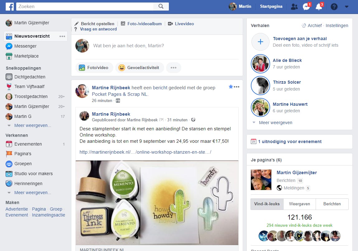358x251 pixels.
Task: Select the Vind-ik-leuks tab
Action: (267, 204)
